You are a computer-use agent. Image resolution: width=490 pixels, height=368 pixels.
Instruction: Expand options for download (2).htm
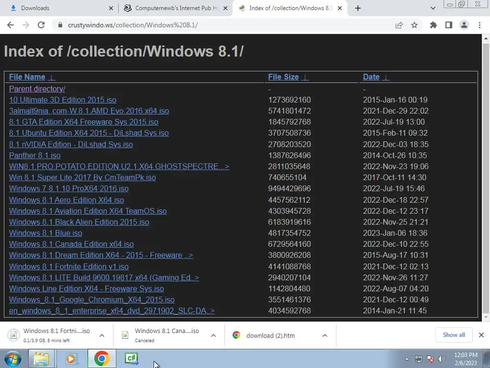(325, 335)
